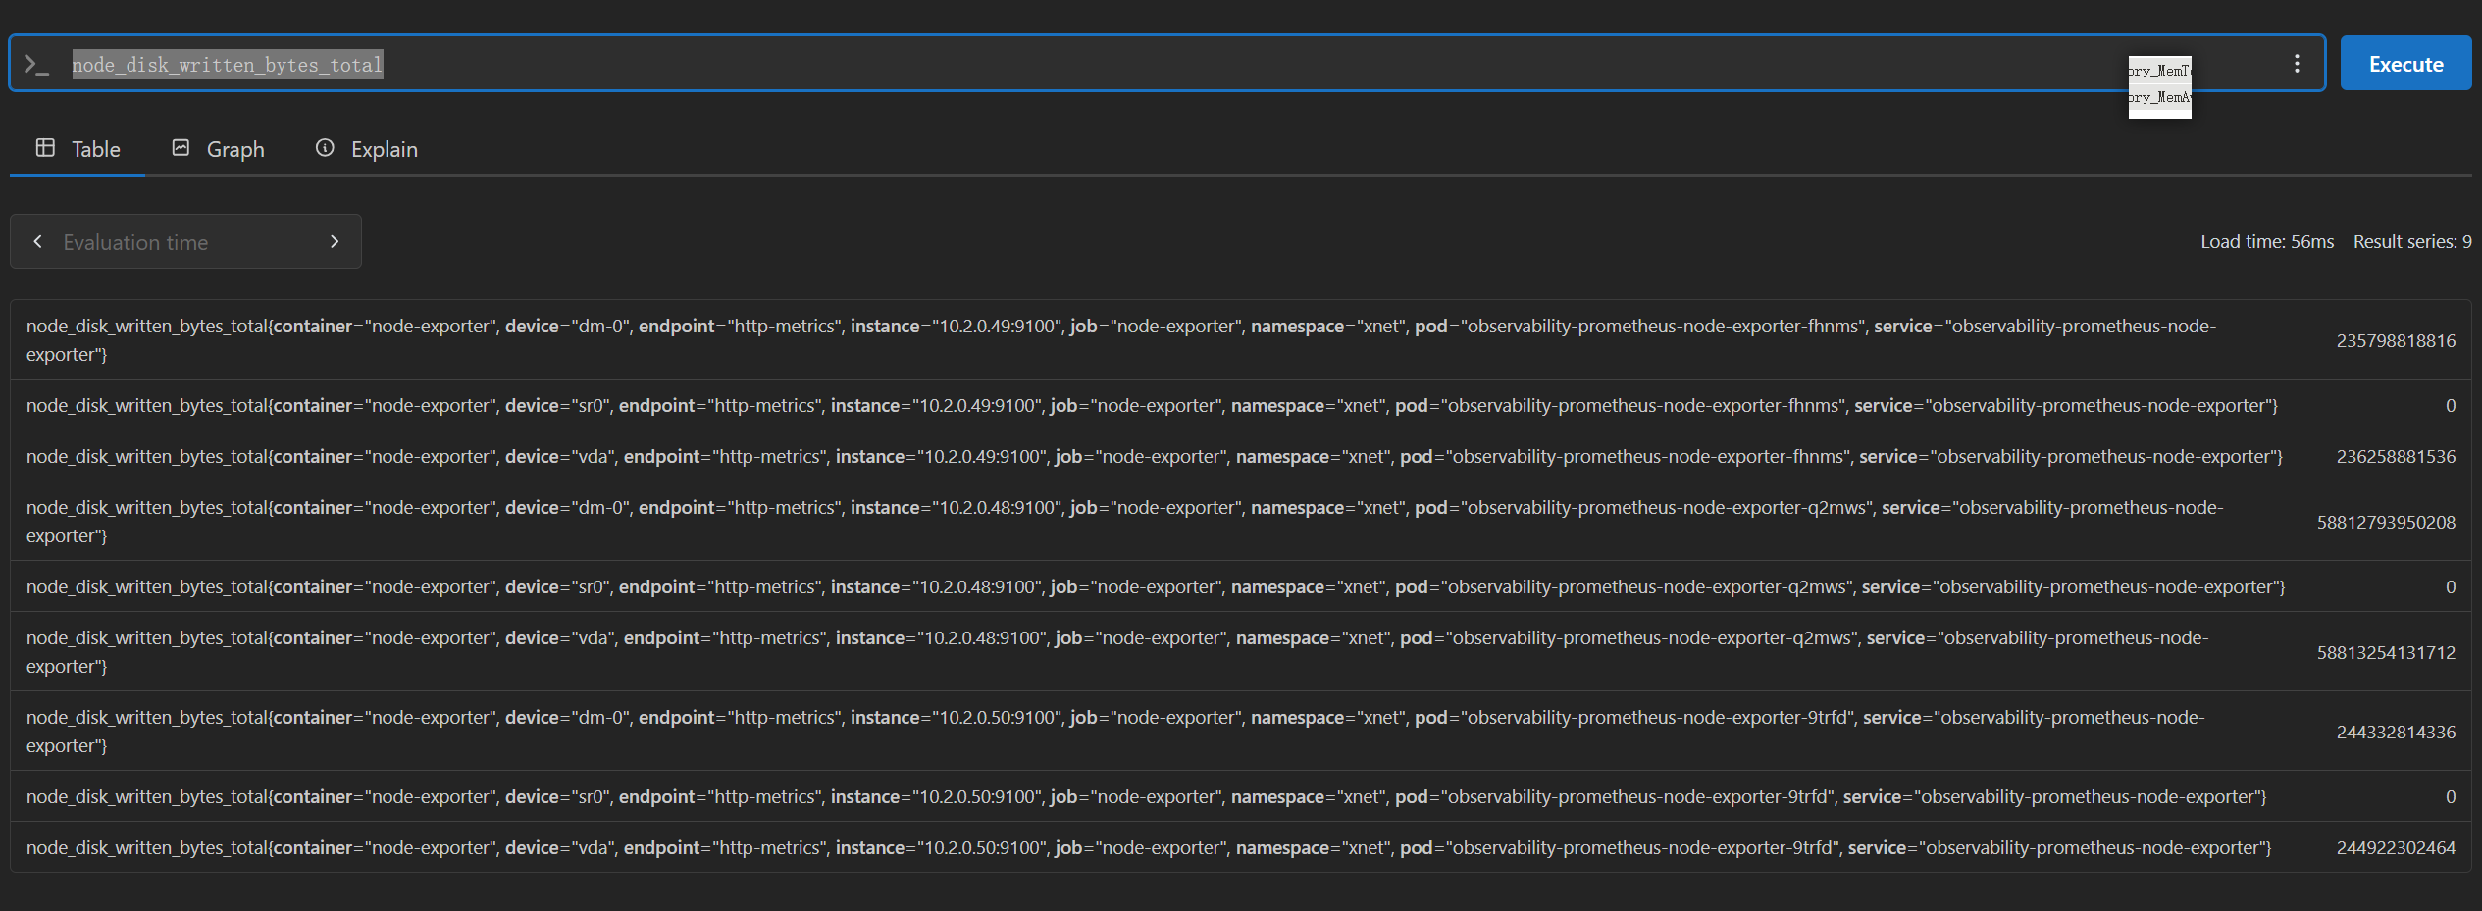The width and height of the screenshot is (2482, 911).
Task: Click the vda series row for instance 10.2.0.49:9100
Action: point(1240,456)
